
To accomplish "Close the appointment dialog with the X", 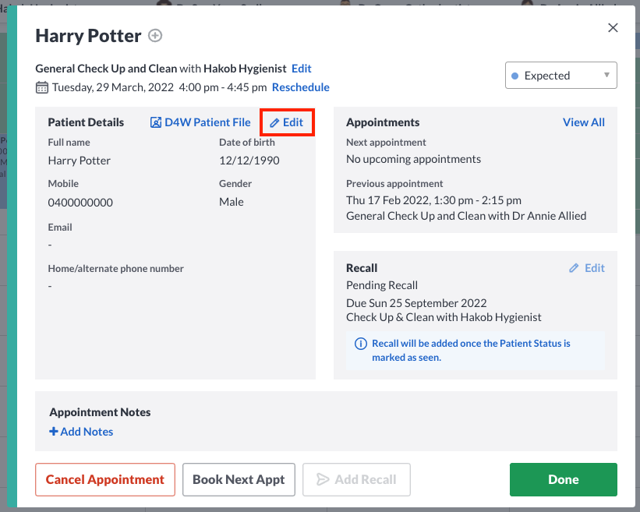I will 613,28.
